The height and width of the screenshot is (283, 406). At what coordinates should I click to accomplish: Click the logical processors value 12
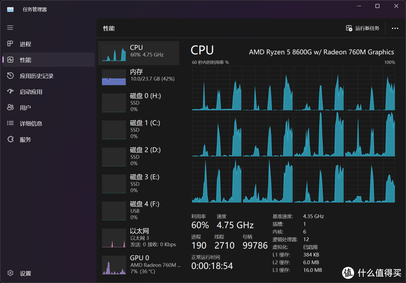pos(306,240)
